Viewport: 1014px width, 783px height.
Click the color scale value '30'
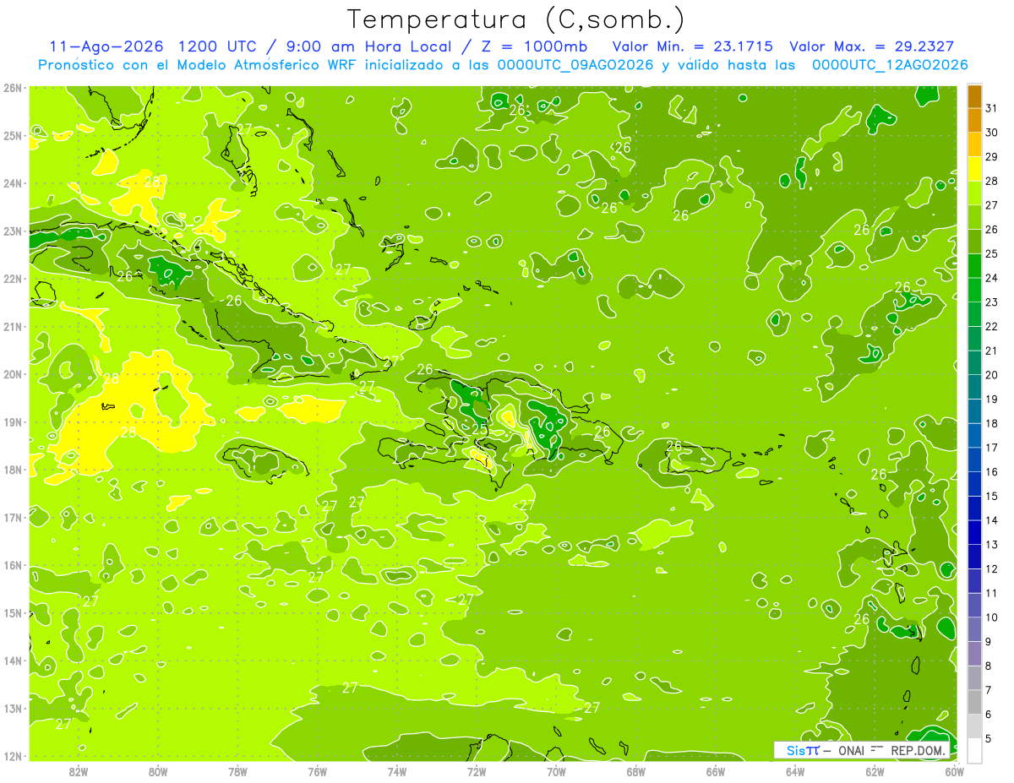pos(991,133)
